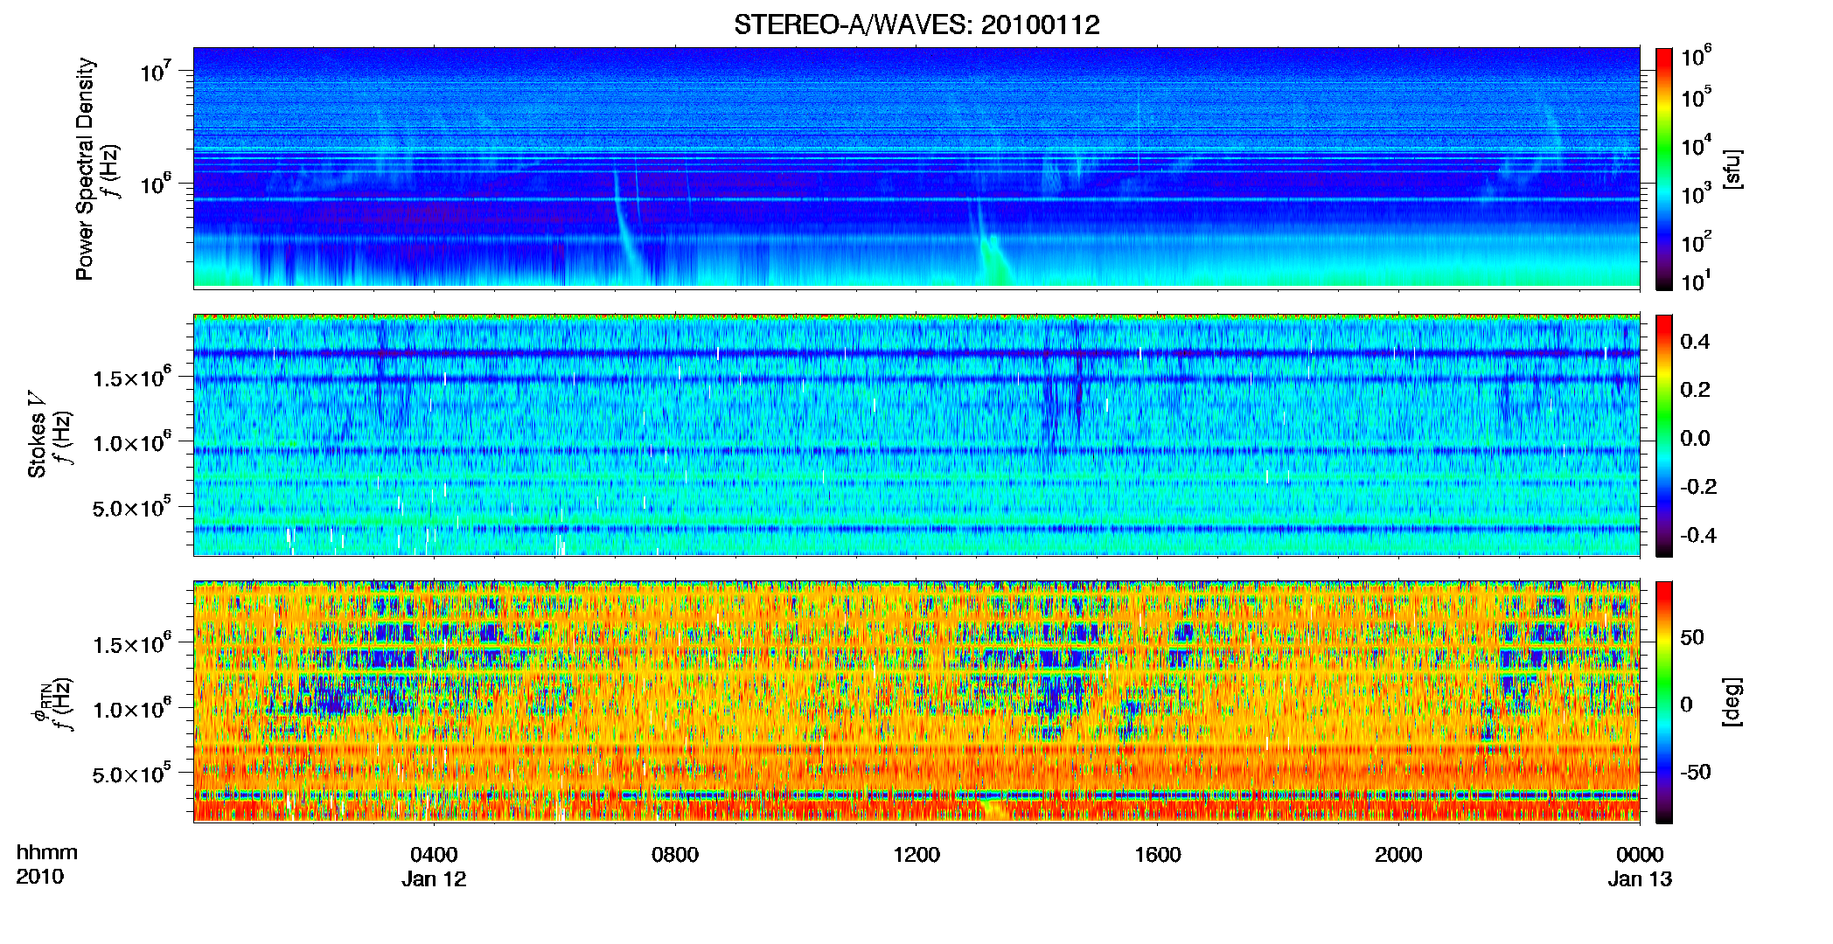Screen dimensions: 1833x944
Task: Click the phi RTN spectrogram panel
Action: [916, 701]
